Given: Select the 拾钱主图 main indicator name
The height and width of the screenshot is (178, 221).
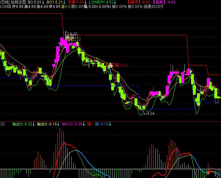Looking at the screenshot, I should click(19, 2).
